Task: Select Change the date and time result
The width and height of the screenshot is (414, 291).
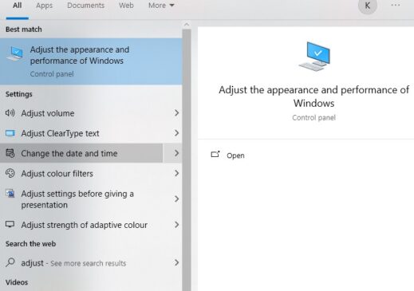Action: tap(81, 153)
